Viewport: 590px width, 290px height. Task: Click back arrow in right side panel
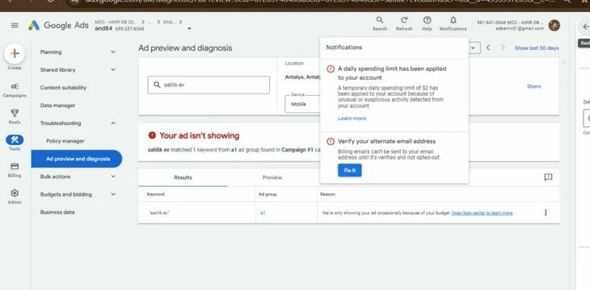[x=585, y=27]
